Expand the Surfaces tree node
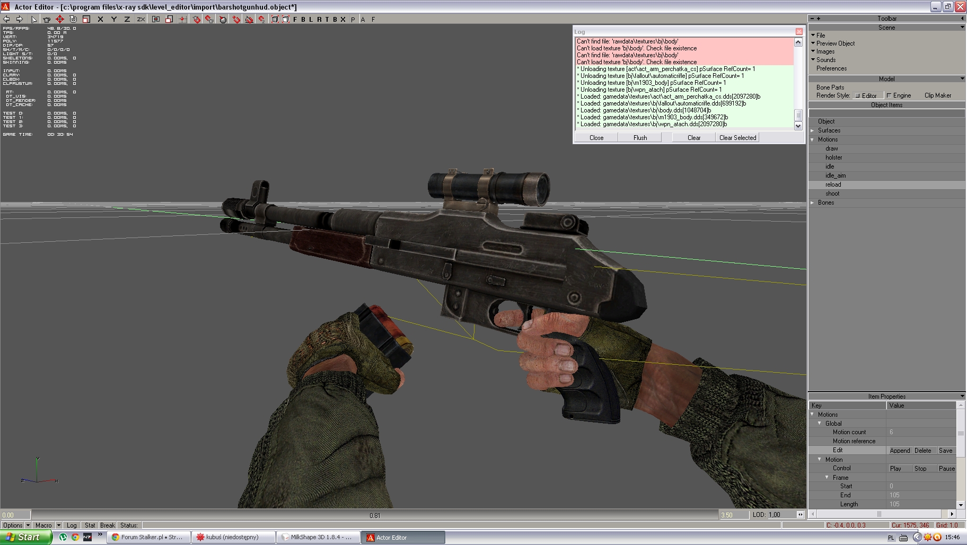 tap(813, 130)
